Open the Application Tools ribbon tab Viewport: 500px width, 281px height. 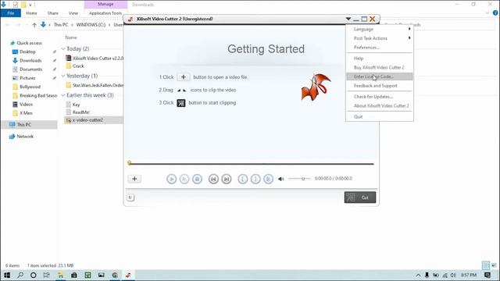click(x=105, y=13)
